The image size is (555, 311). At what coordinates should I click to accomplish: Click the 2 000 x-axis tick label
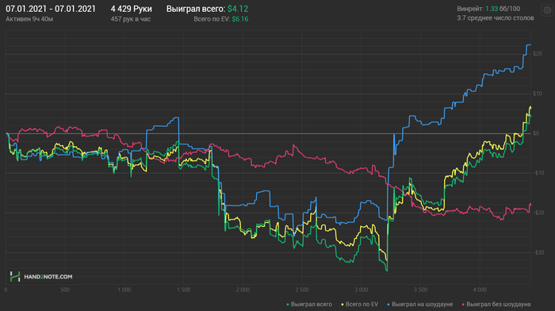(243, 290)
